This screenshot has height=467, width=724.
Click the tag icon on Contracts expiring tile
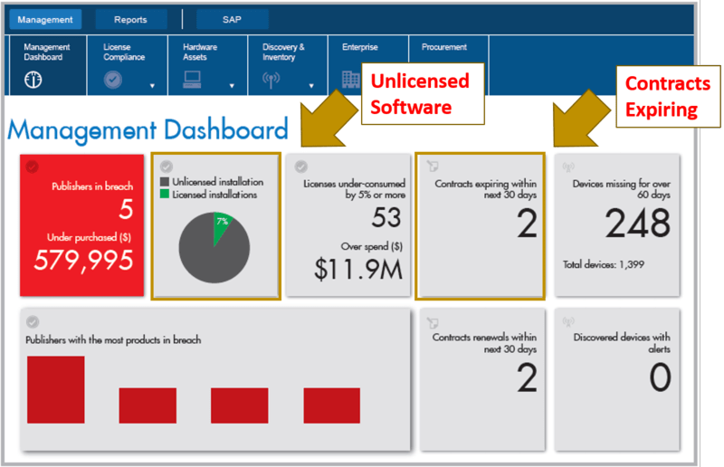click(x=432, y=167)
